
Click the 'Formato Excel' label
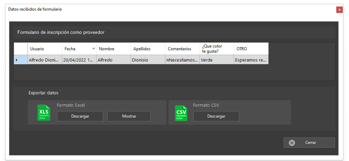pos(71,105)
